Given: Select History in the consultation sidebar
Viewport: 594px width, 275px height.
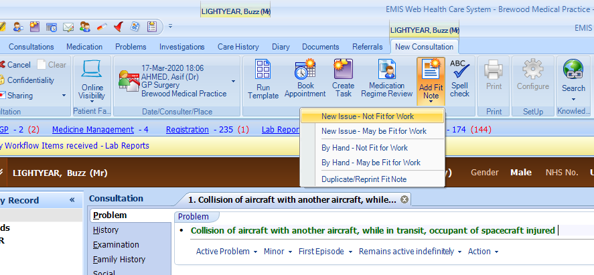Looking at the screenshot, I should [x=106, y=230].
